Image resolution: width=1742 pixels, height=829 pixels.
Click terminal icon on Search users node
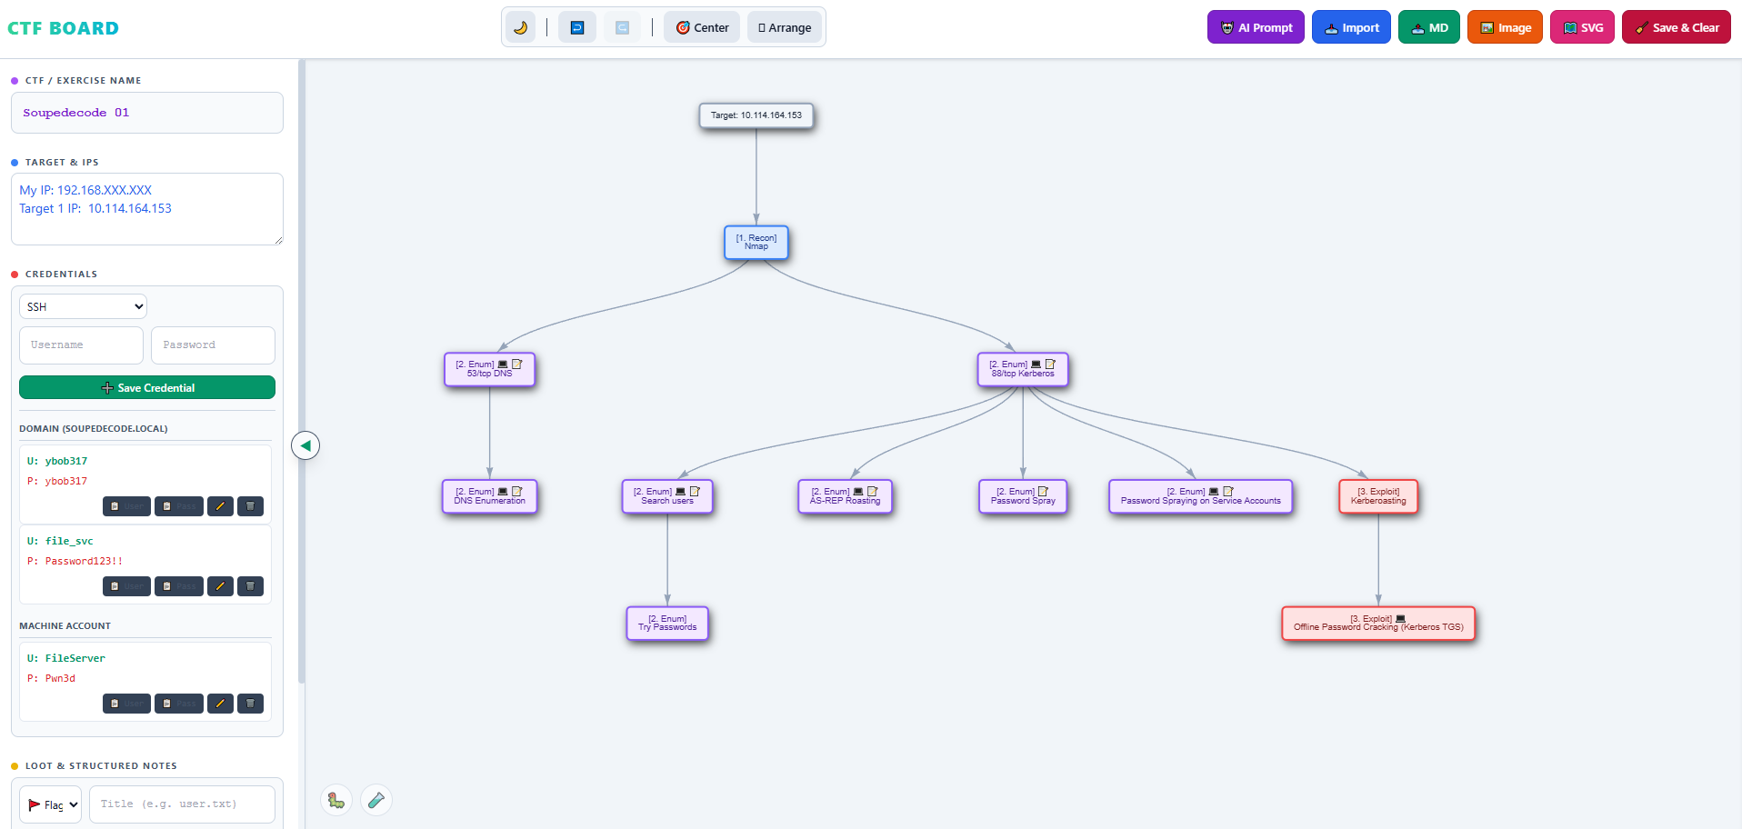tap(680, 492)
